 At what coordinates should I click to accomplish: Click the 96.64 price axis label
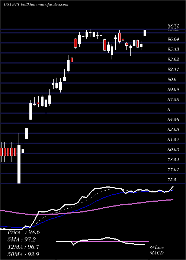(x=173, y=39)
